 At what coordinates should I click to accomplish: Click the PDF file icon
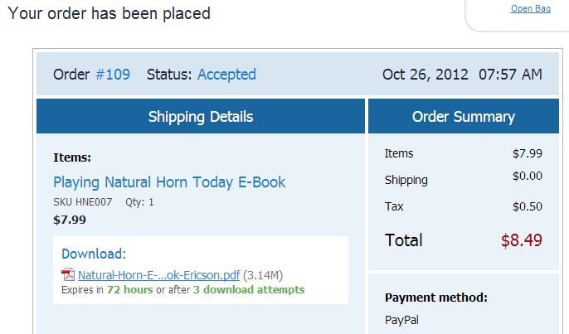pyautogui.click(x=68, y=274)
